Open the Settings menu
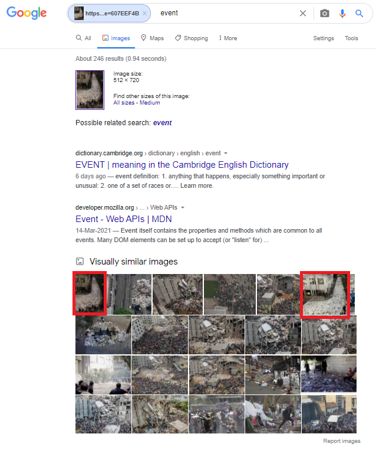This screenshot has height=450, width=376. point(323,38)
